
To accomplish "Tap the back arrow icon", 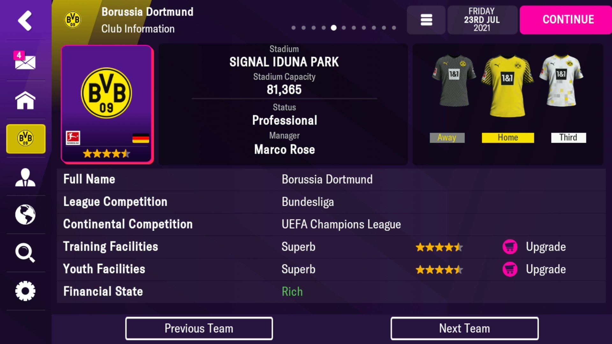I will [x=25, y=20].
